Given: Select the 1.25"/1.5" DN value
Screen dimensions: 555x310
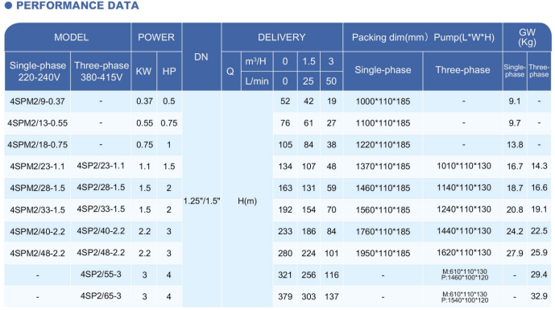Looking at the screenshot, I should pyautogui.click(x=201, y=201).
